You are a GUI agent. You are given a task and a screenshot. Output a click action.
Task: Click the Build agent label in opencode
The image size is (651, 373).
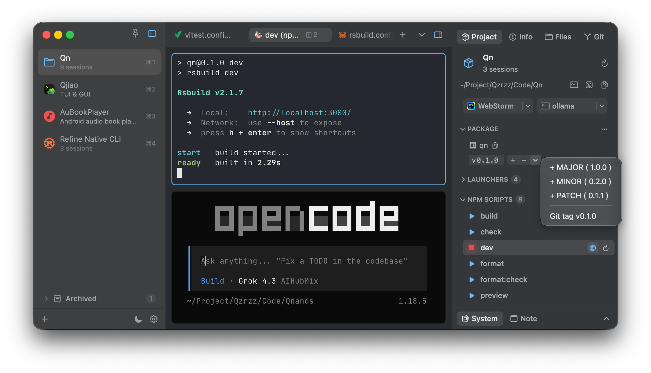pyautogui.click(x=212, y=281)
